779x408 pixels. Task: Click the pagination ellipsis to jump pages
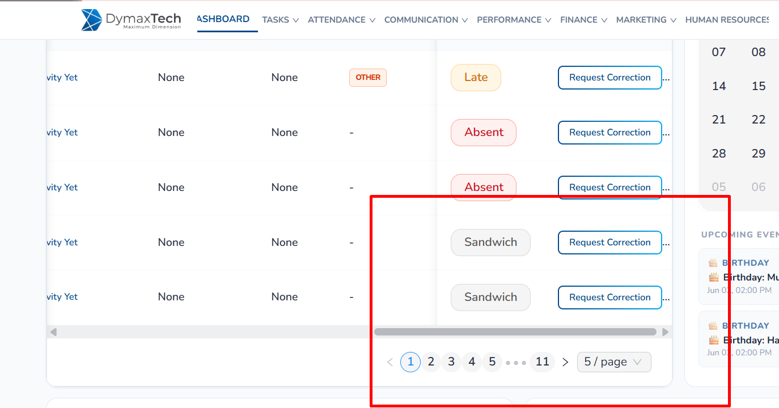[516, 363]
